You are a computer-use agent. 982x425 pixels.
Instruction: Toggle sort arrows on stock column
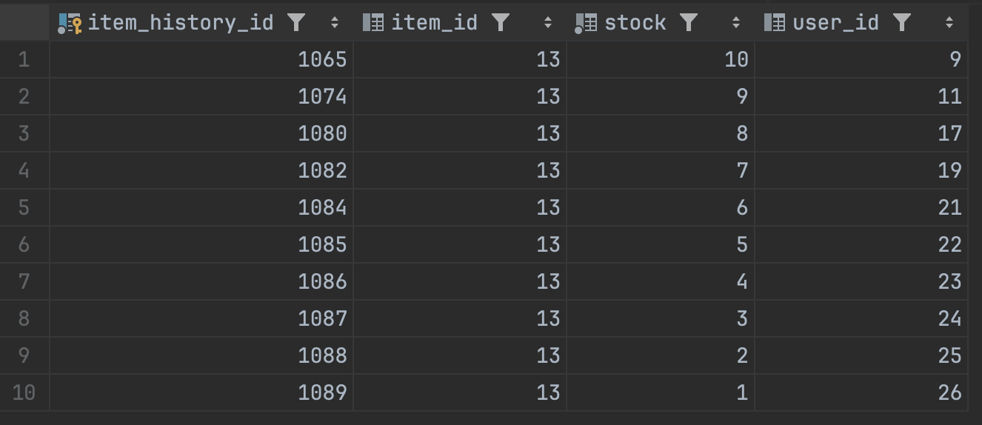click(736, 23)
